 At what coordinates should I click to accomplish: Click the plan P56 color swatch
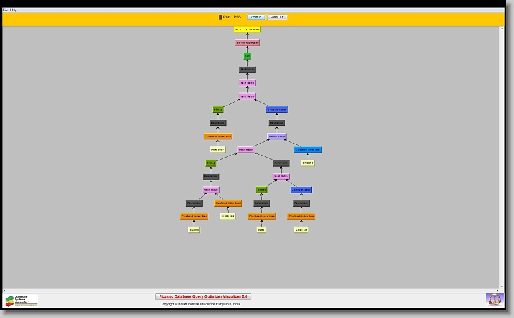(220, 17)
